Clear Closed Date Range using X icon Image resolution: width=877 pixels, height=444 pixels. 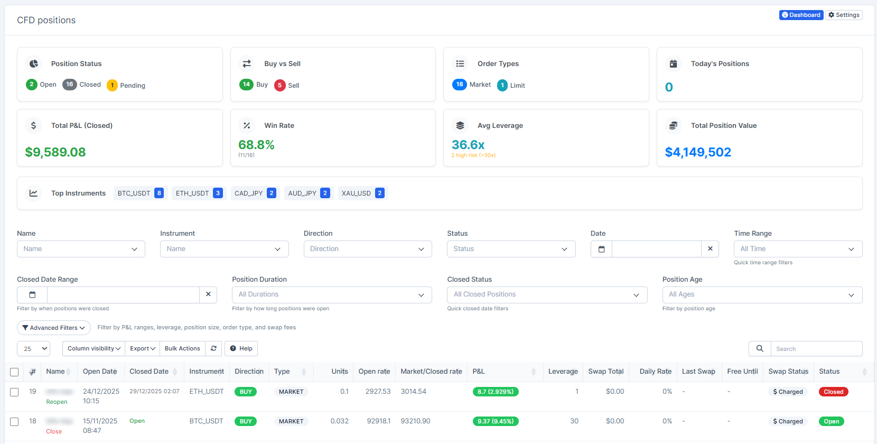coord(208,294)
